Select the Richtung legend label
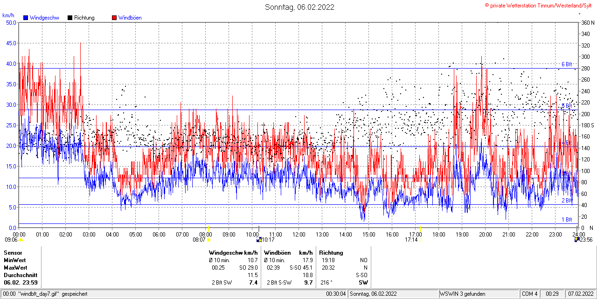Screen dimensions: 597x299 coord(84,18)
